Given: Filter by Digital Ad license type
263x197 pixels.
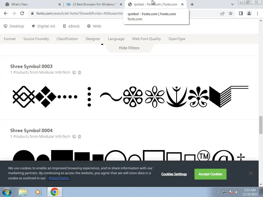Looking at the screenshot, I should pos(43,26).
